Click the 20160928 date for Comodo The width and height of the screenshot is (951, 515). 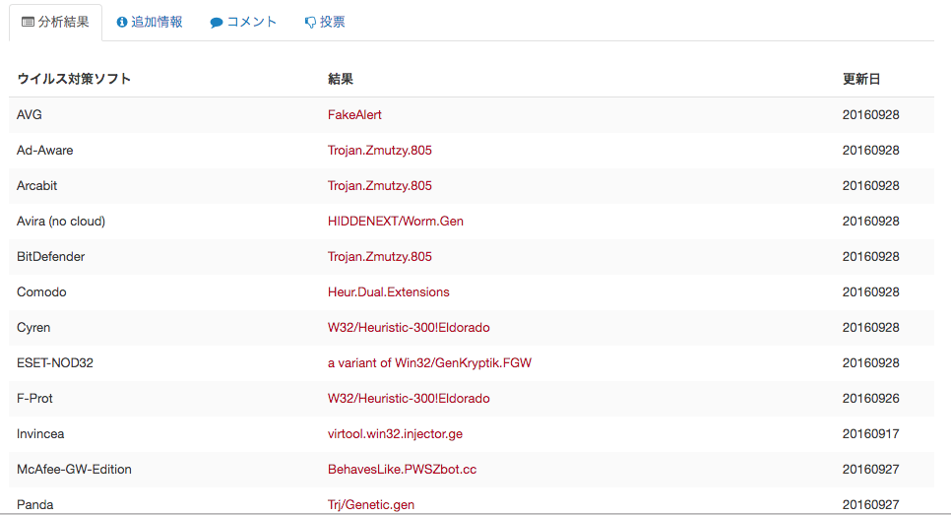[871, 291]
